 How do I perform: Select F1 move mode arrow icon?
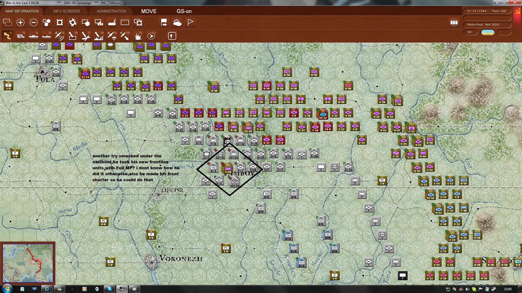pyautogui.click(x=7, y=36)
